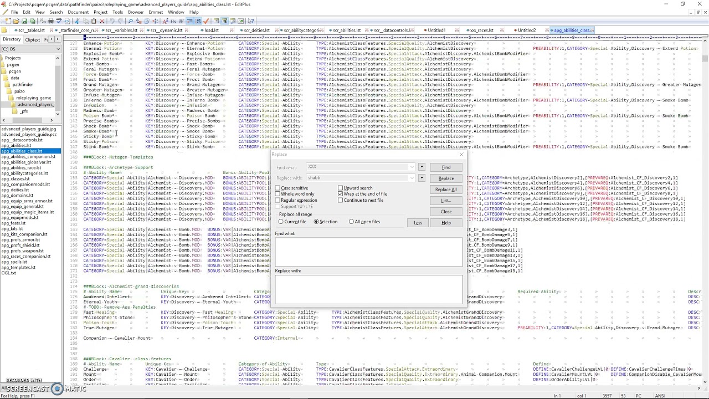The height and width of the screenshot is (399, 709).
Task: Click inside the multiline Replace with field
Action: 368,288
